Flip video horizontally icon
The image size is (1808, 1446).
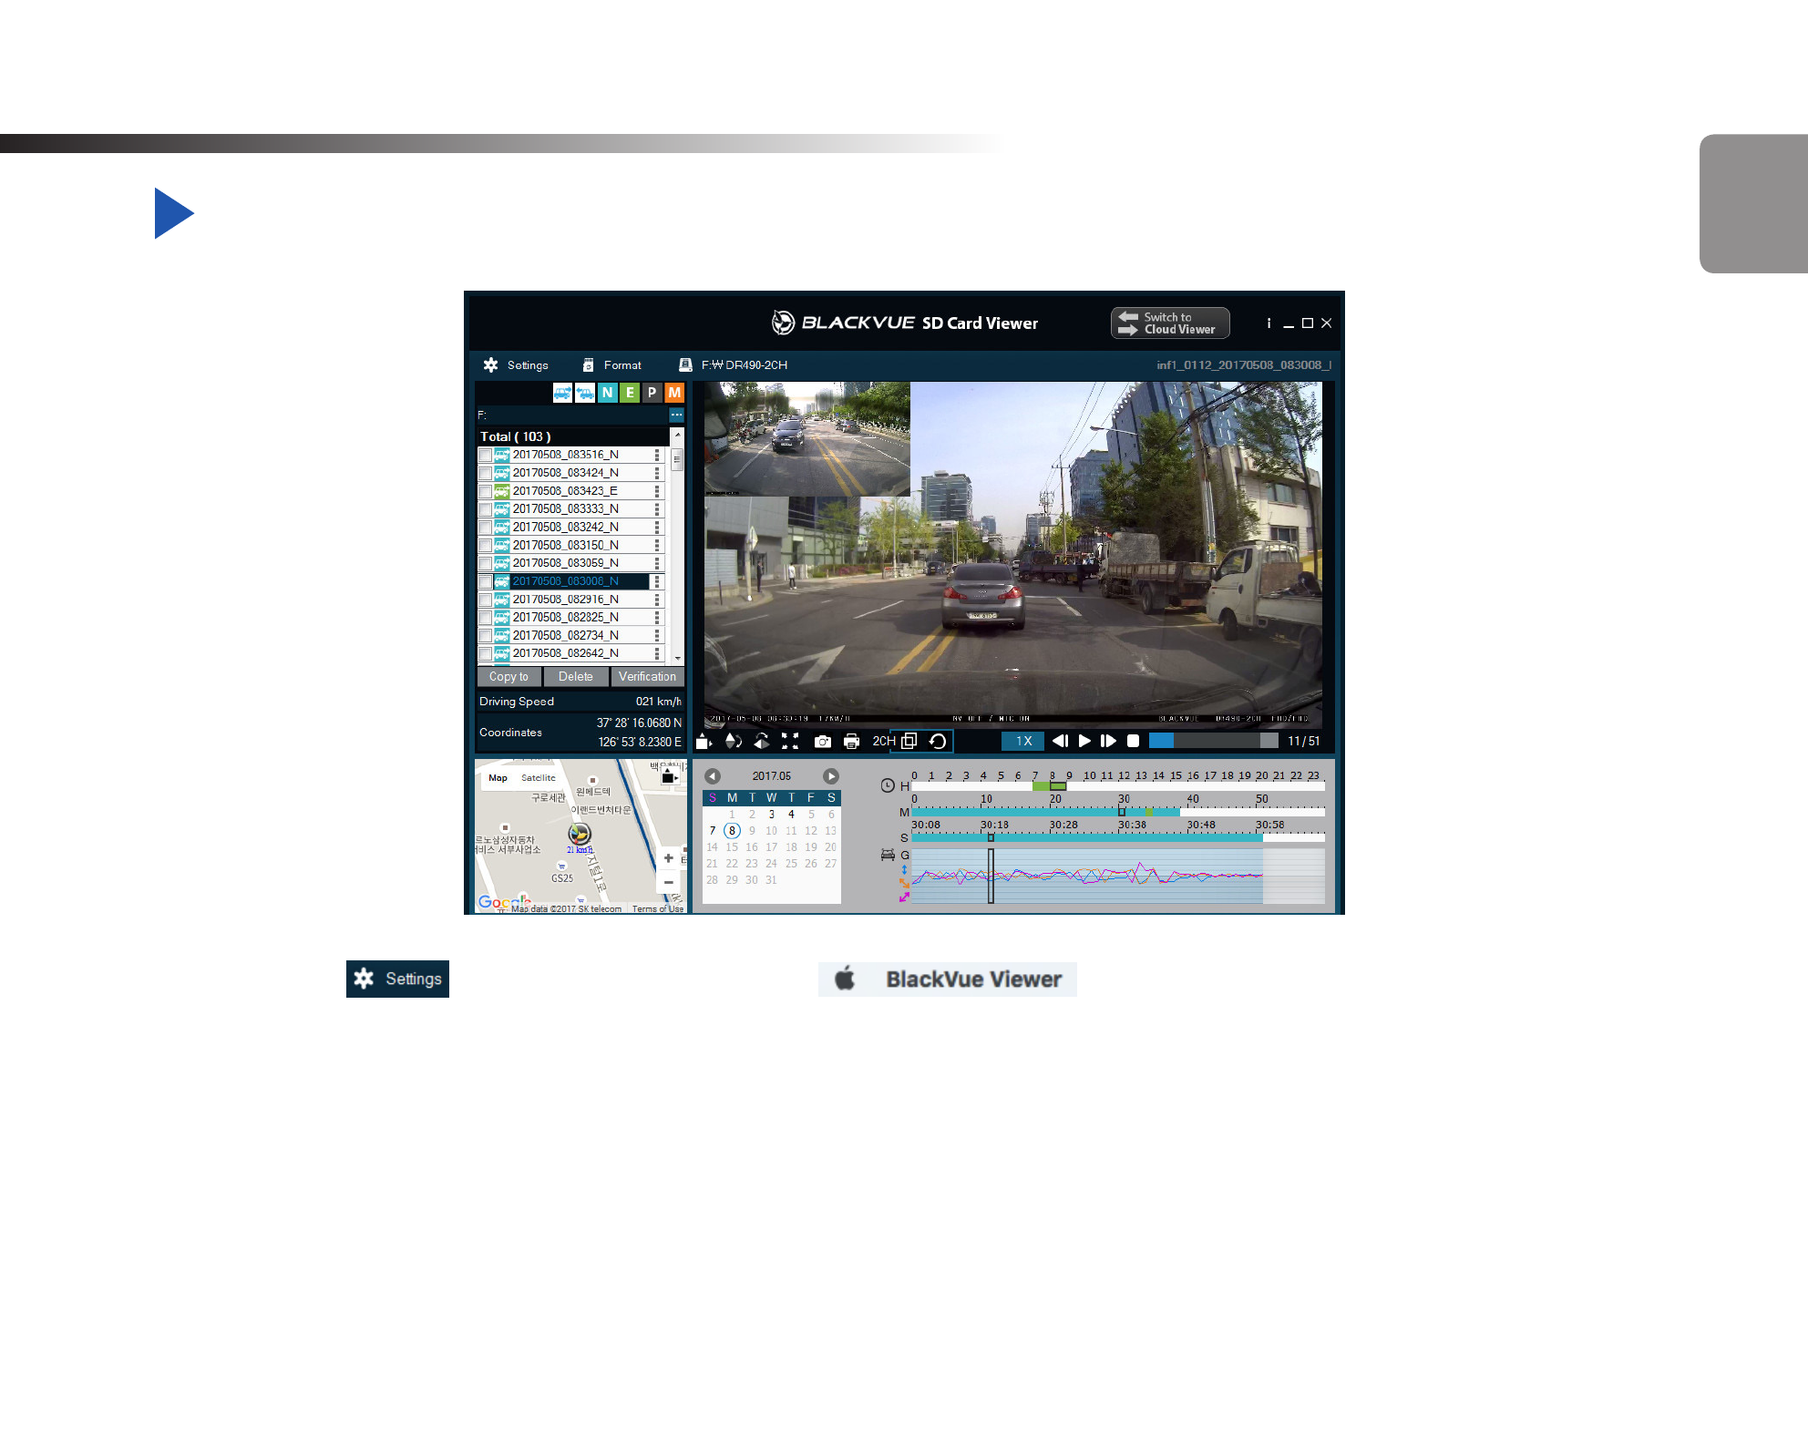(761, 741)
